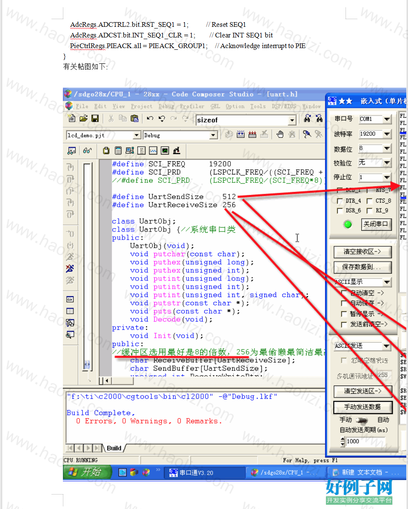
Task: Toggle breakpoint with the hand icon
Action: (280, 134)
